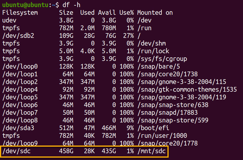Click the '/dev/sda3' filesystem entry
This screenshot has height=160, width=243.
click(x=18, y=128)
